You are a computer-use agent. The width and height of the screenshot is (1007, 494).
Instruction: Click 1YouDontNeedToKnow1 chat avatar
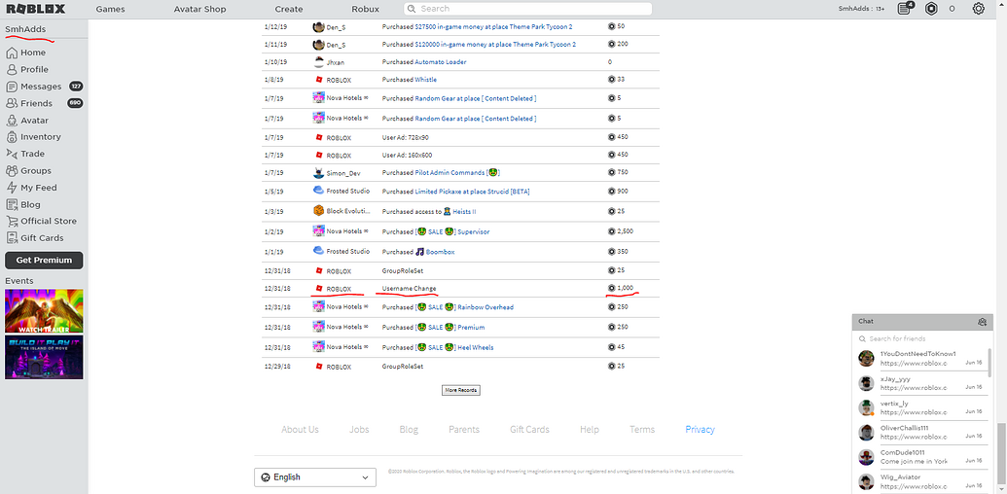867,358
